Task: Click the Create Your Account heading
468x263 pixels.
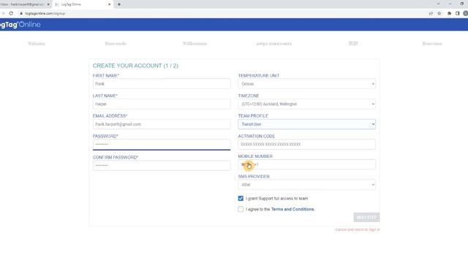Action: point(135,66)
